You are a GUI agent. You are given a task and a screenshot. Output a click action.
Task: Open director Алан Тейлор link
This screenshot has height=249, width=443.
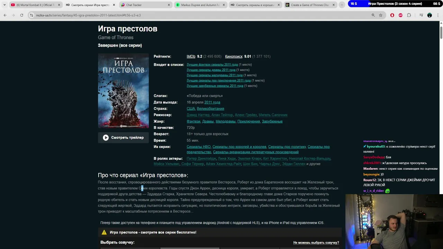click(x=222, y=115)
